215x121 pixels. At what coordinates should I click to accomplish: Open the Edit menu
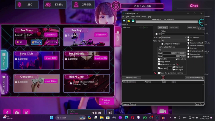click(127, 17)
